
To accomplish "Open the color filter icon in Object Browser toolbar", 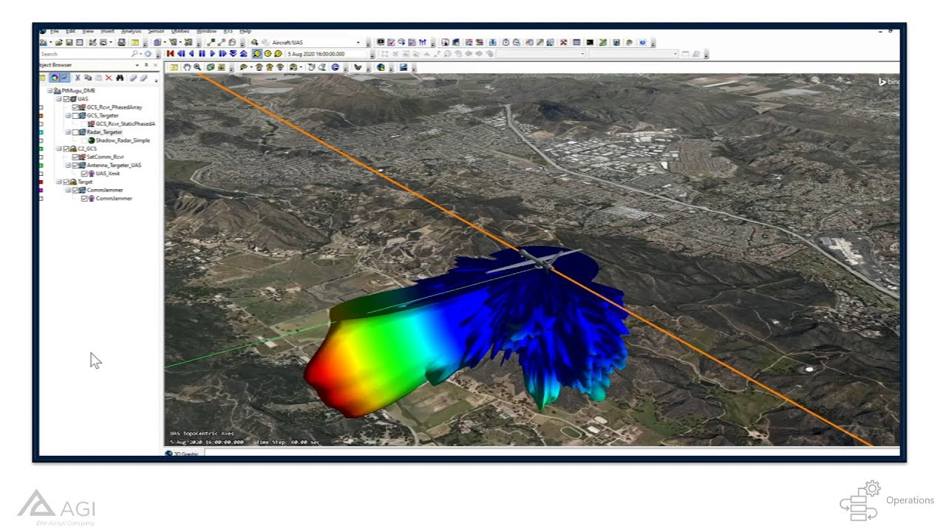I will 55,78.
